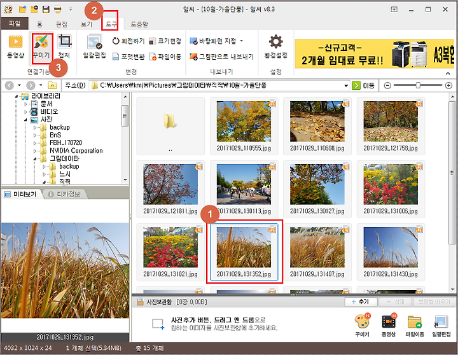Collapse the 라이브러리 tree node

point(17,96)
